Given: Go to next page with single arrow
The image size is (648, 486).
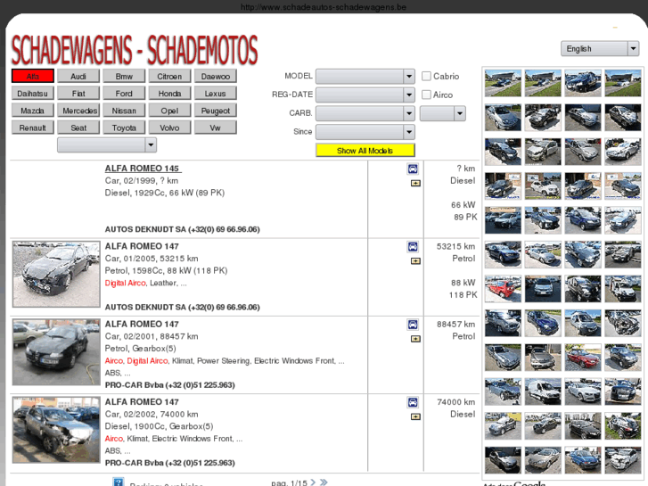Looking at the screenshot, I should 313,482.
